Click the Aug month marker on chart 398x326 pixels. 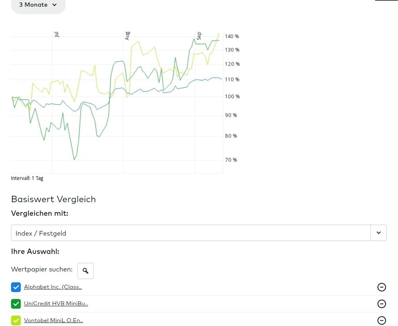click(x=127, y=35)
